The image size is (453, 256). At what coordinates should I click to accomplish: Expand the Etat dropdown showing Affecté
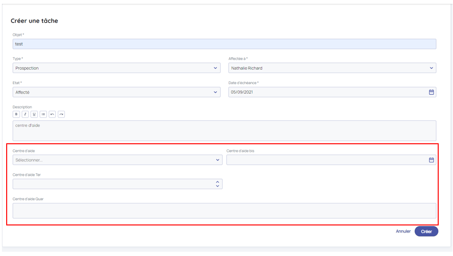pos(215,92)
